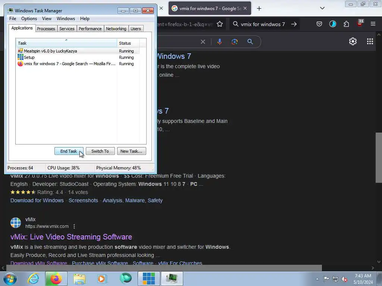
Task: Bookmark this page with the star icon
Action: pyautogui.click(x=220, y=24)
